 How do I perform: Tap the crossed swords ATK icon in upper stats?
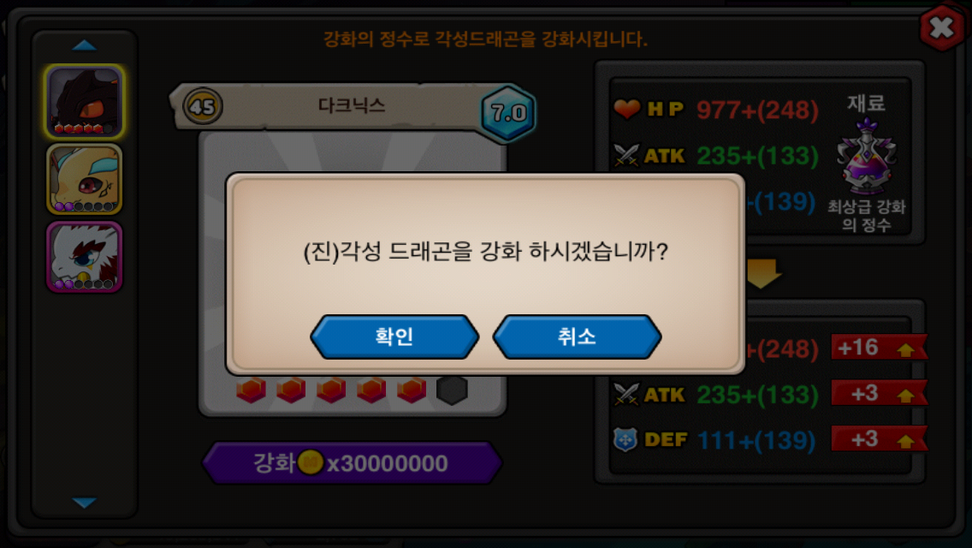click(626, 155)
